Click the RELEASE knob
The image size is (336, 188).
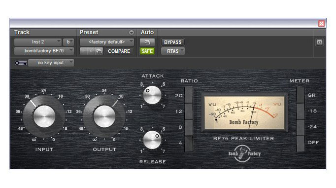coord(152,140)
